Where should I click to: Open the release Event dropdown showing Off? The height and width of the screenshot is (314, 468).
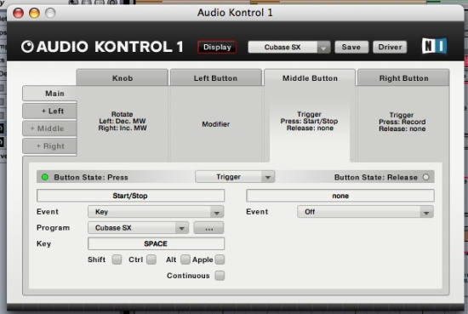pos(365,212)
